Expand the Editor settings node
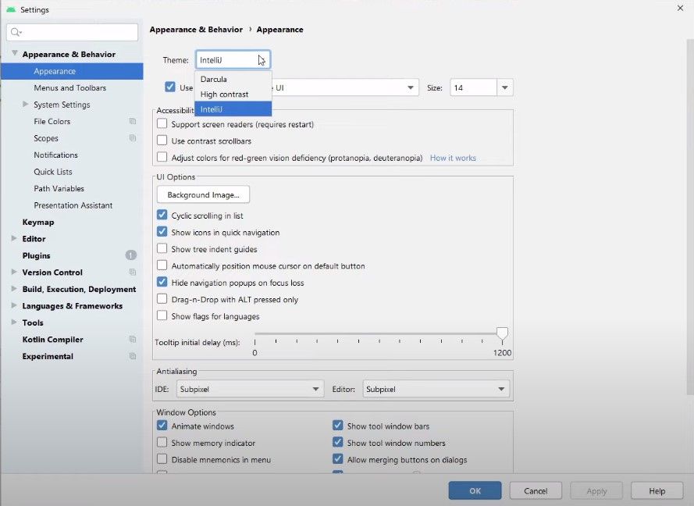The width and height of the screenshot is (694, 506). click(x=14, y=239)
